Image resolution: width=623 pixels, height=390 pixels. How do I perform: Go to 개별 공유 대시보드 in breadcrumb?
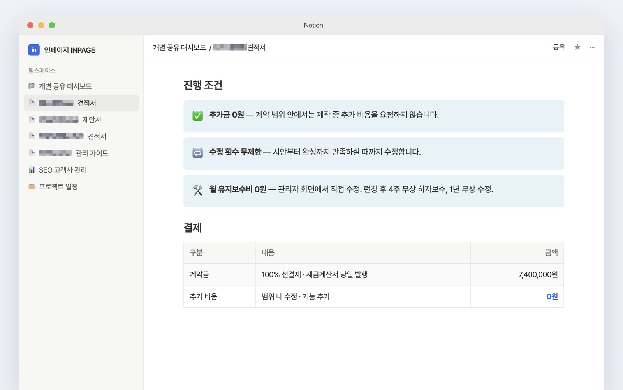point(180,48)
